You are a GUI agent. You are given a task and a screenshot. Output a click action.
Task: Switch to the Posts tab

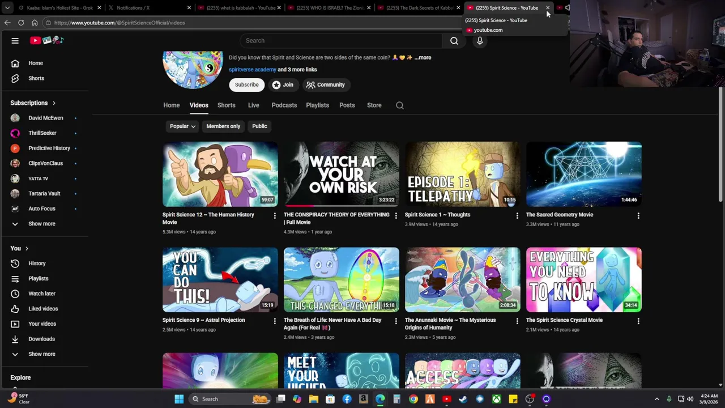pyautogui.click(x=347, y=105)
